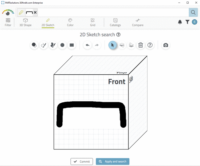The image size is (200, 166).
Task: Click the layer download icon
Action: click(131, 45)
